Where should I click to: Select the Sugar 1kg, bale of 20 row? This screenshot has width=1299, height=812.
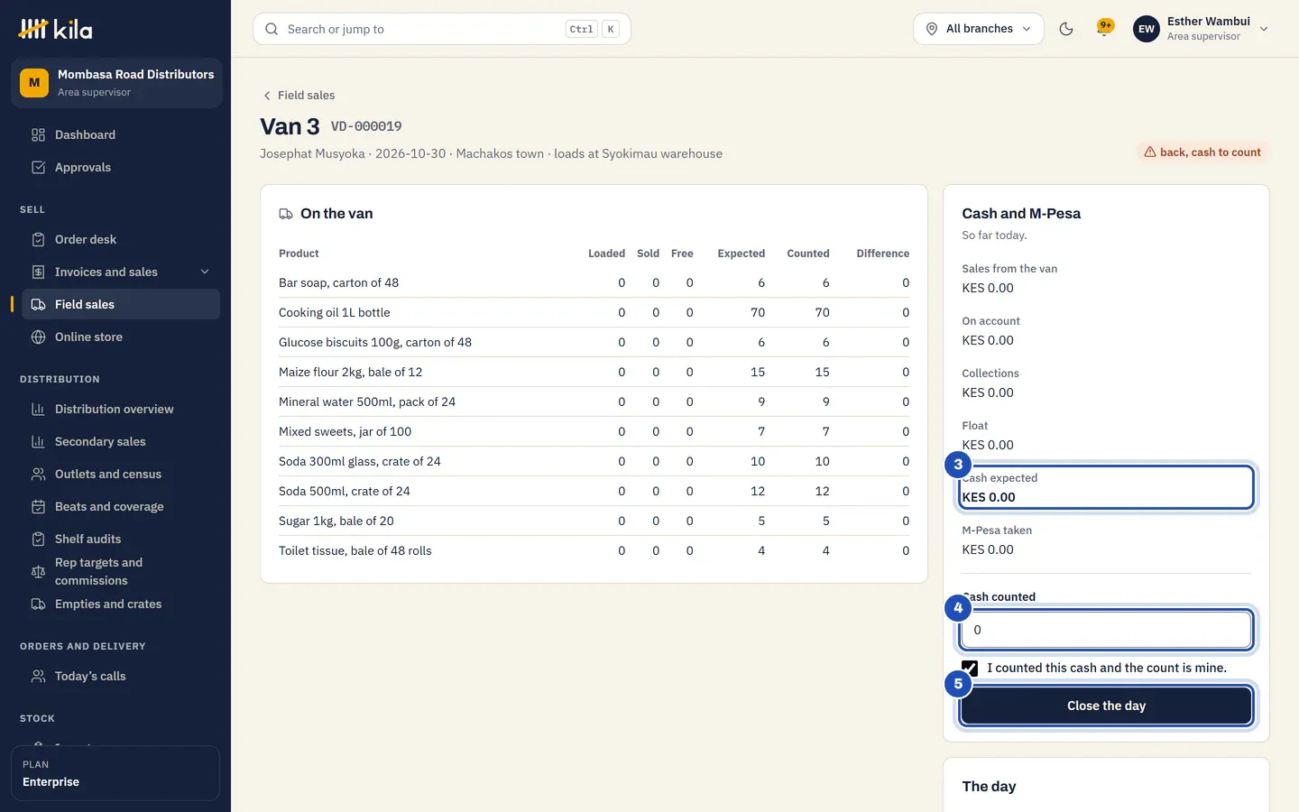click(x=594, y=521)
